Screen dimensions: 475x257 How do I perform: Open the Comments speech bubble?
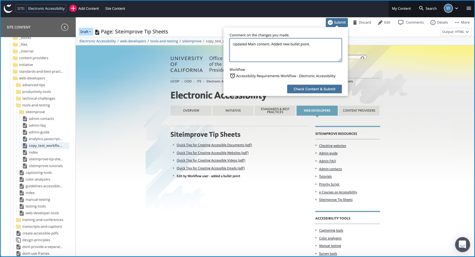401,22
